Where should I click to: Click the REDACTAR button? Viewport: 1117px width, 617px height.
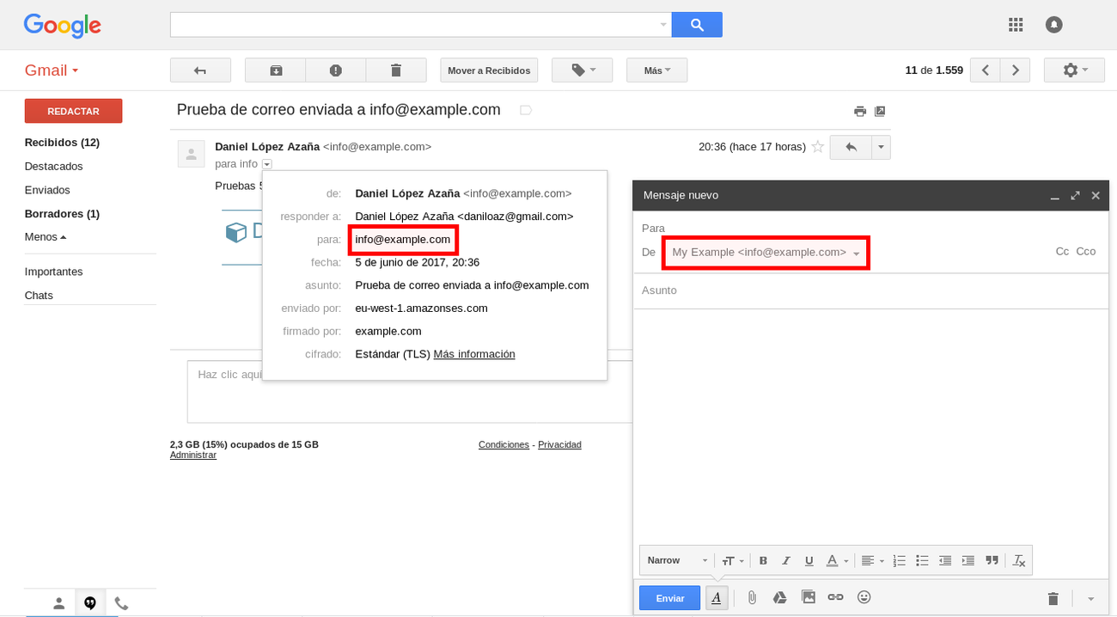(73, 111)
